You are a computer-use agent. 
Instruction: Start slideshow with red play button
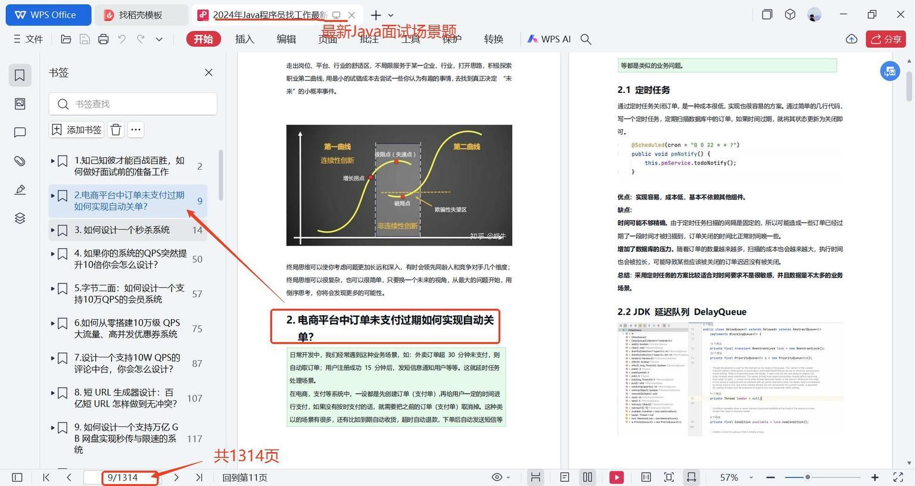[617, 477]
